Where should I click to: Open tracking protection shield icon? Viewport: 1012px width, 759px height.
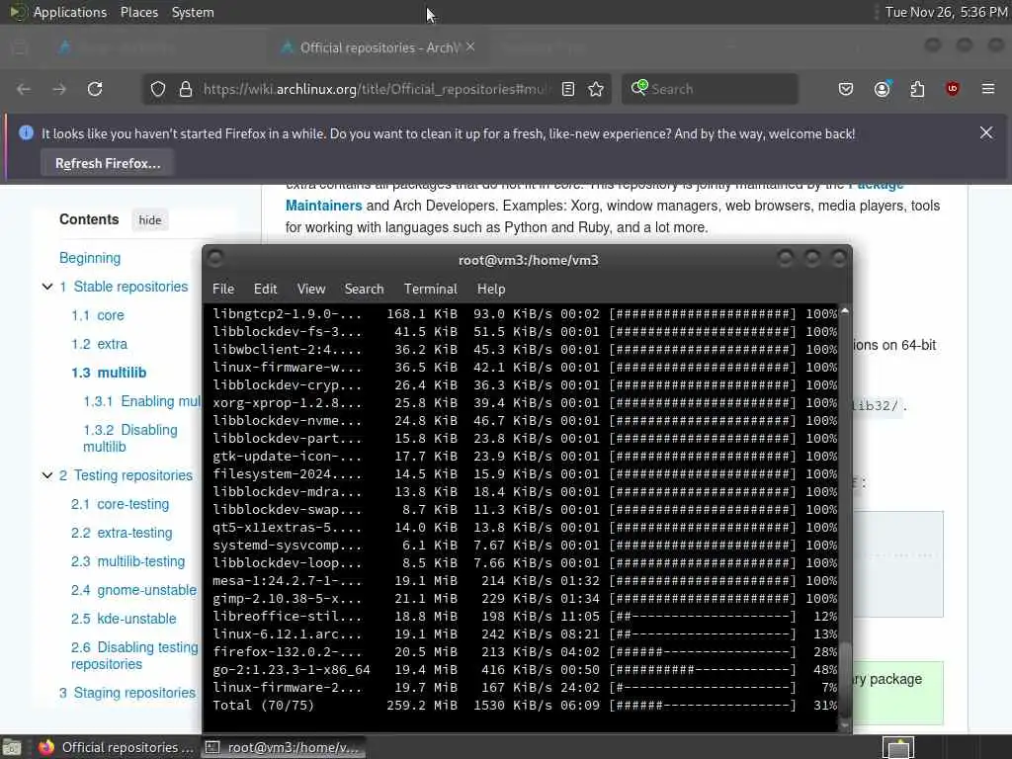[x=158, y=89]
